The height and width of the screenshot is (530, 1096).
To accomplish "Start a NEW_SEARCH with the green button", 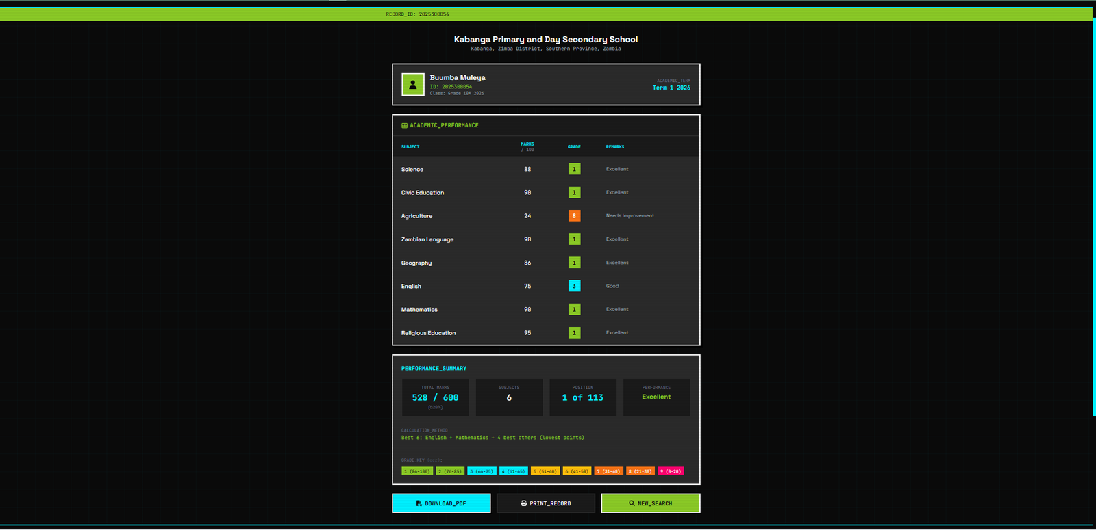I will coord(651,503).
